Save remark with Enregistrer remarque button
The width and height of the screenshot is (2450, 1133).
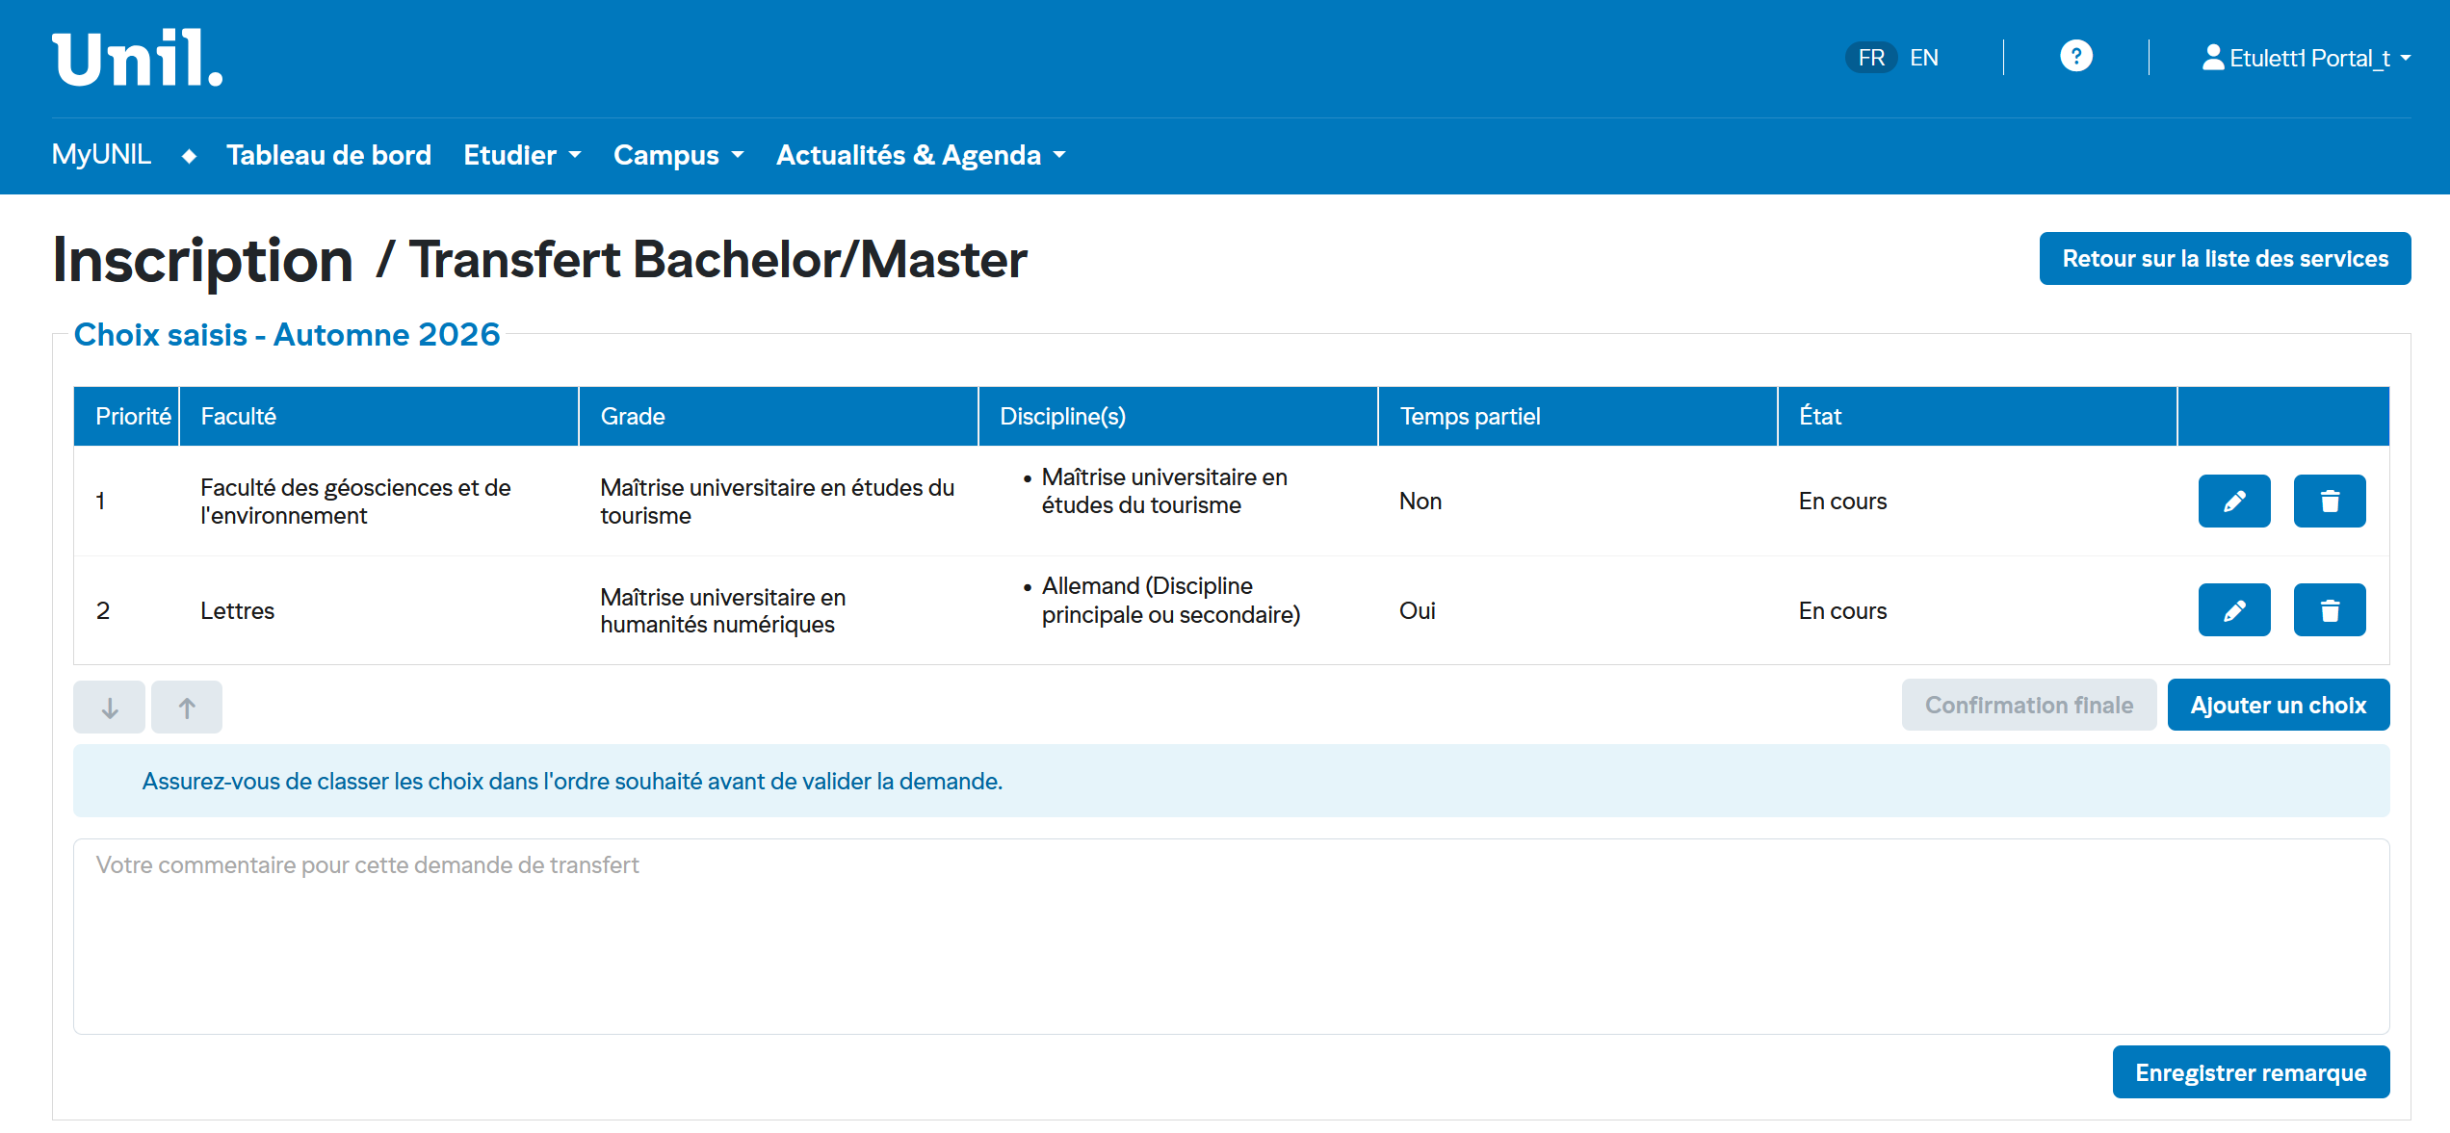pyautogui.click(x=2250, y=1072)
